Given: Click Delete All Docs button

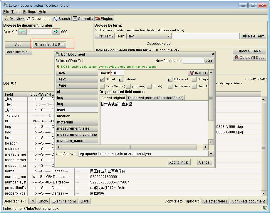Looking at the screenshot, I should (x=249, y=57).
